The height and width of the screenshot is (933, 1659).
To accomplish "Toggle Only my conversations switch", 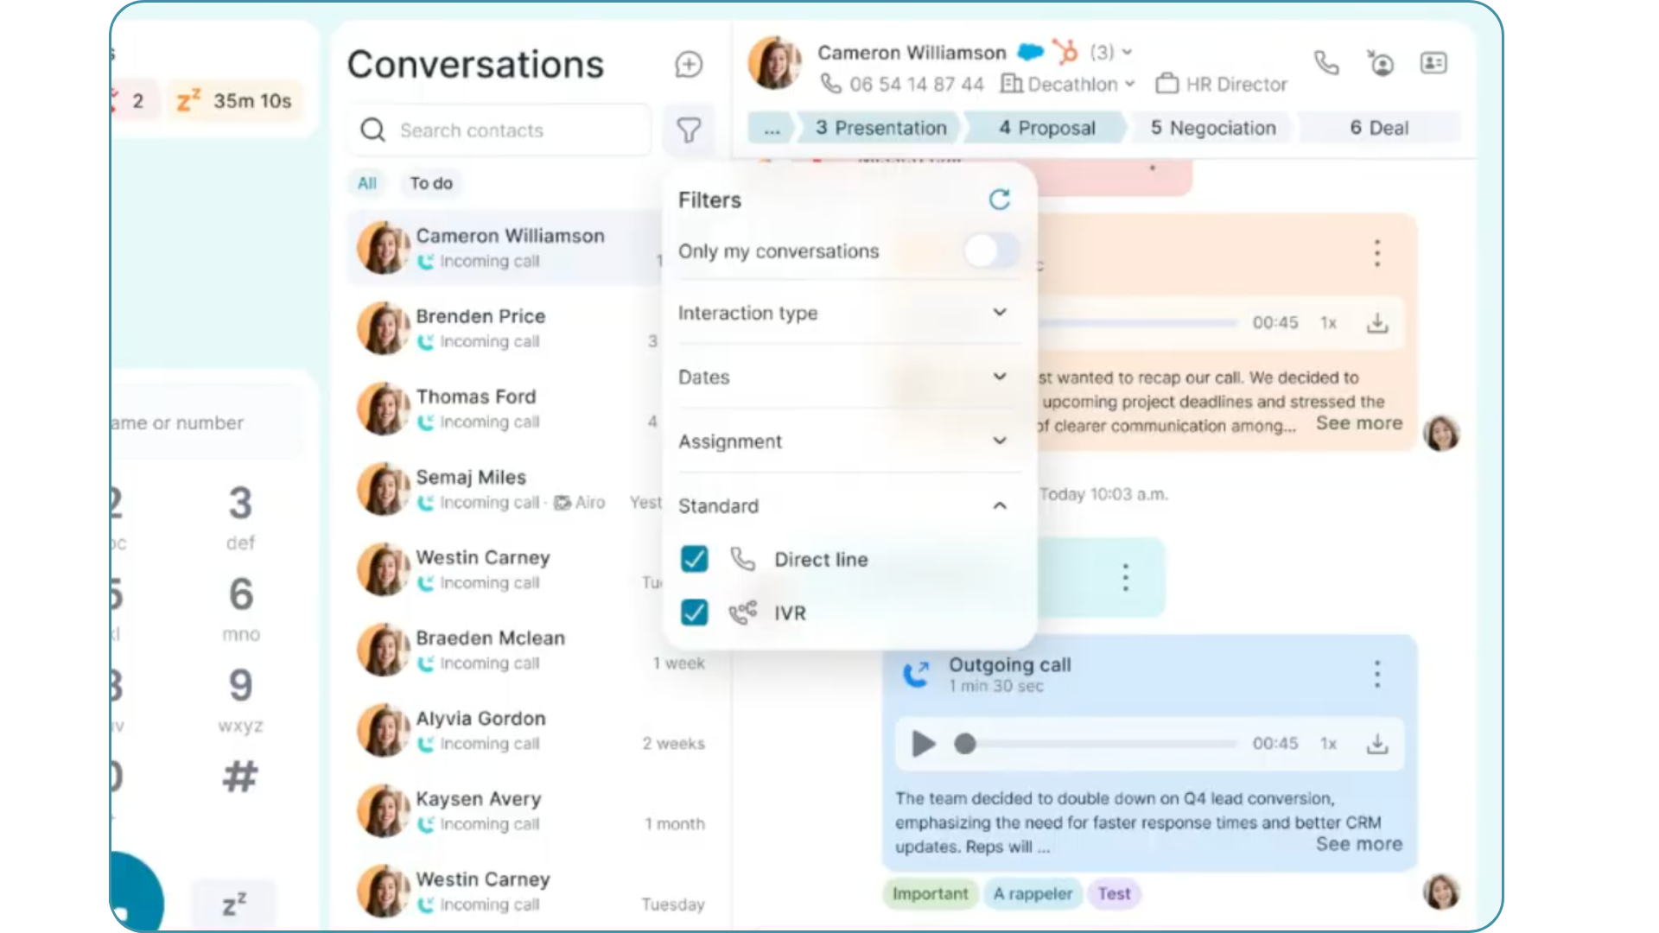I will click(990, 251).
